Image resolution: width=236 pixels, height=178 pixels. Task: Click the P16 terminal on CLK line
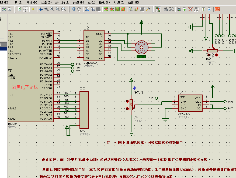tap(225, 102)
